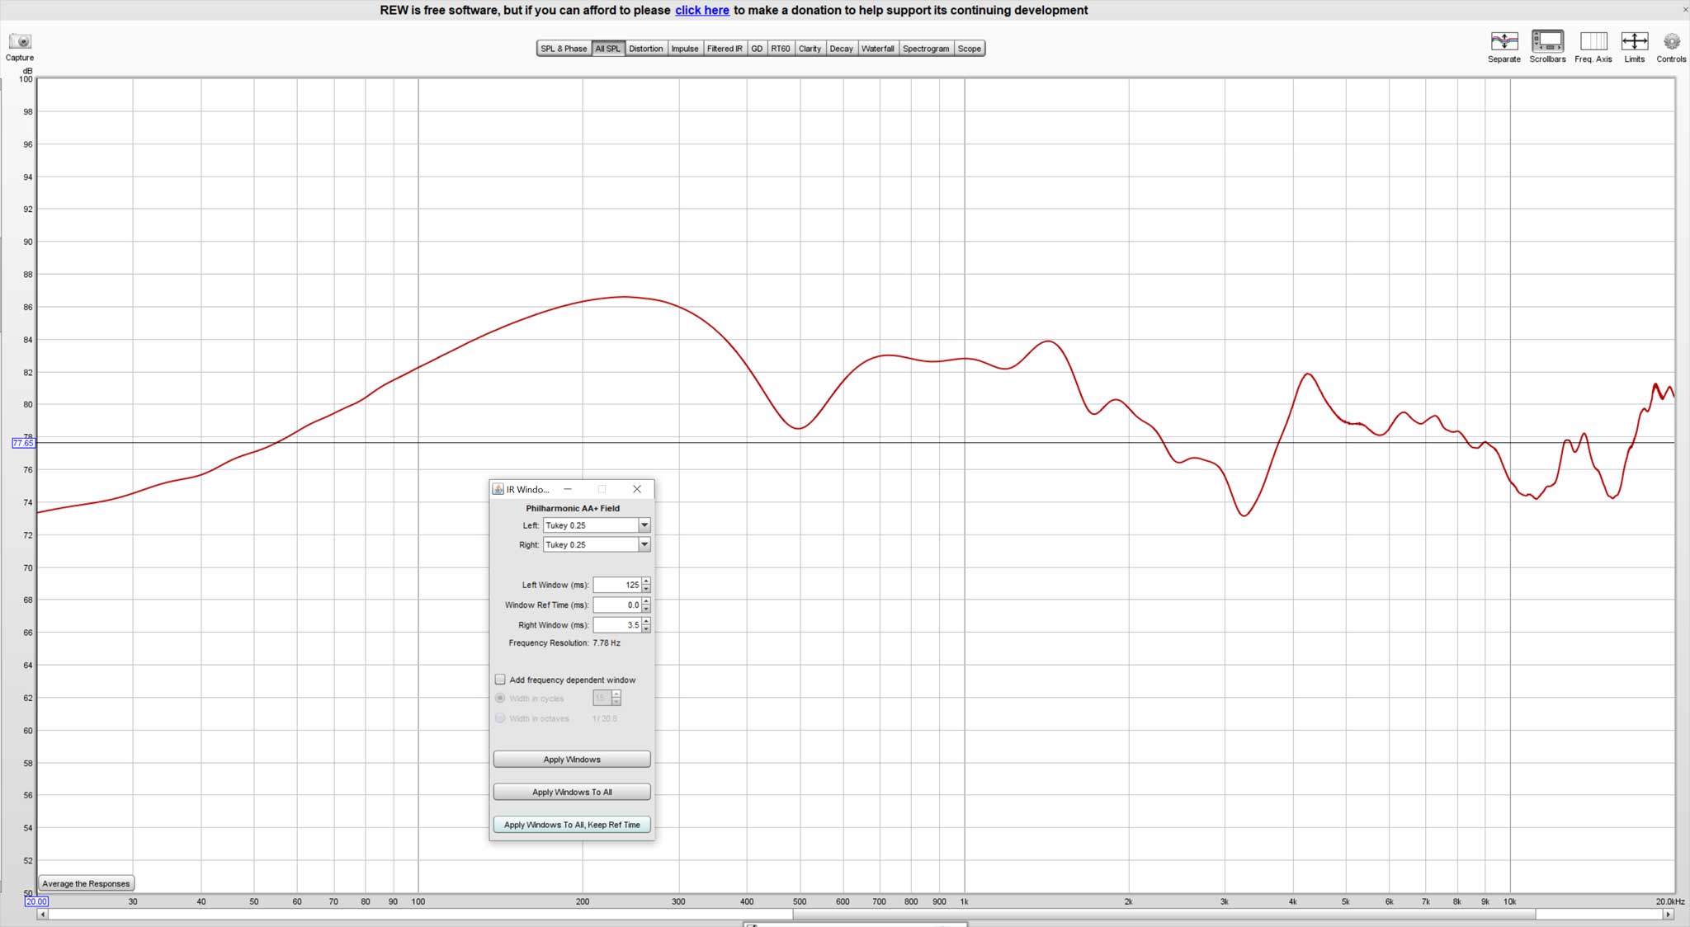Screen dimensions: 1690x927
Task: Click the horizontal scrollbar thumb
Action: tap(1164, 914)
